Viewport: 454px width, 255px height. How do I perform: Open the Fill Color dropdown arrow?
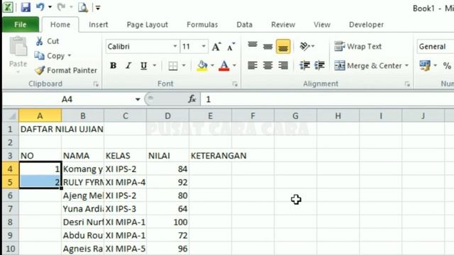(x=212, y=66)
